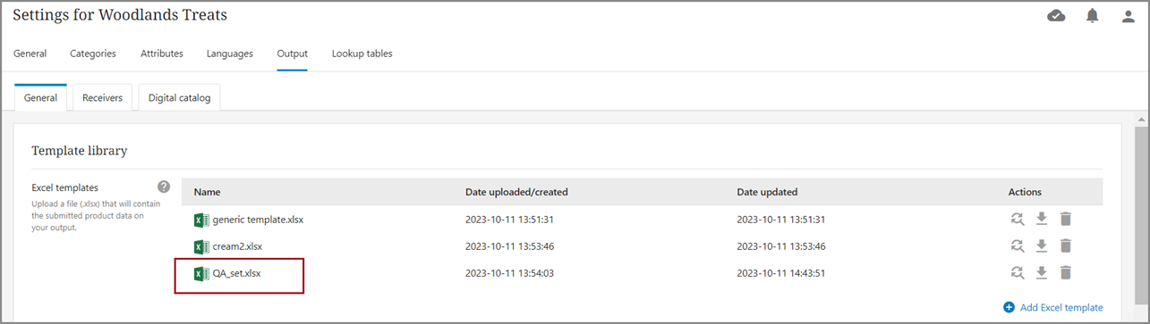Click the cloud sync status icon

tap(1056, 16)
